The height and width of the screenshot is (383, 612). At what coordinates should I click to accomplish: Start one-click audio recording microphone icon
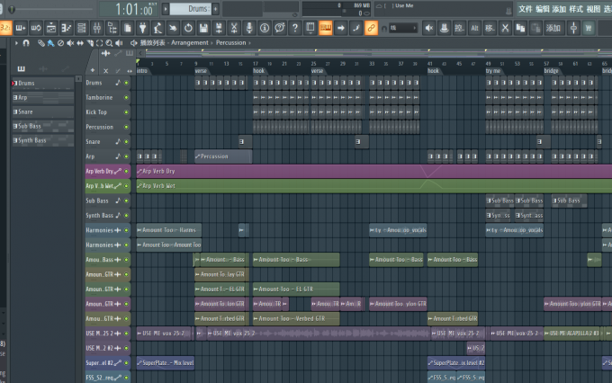click(249, 28)
